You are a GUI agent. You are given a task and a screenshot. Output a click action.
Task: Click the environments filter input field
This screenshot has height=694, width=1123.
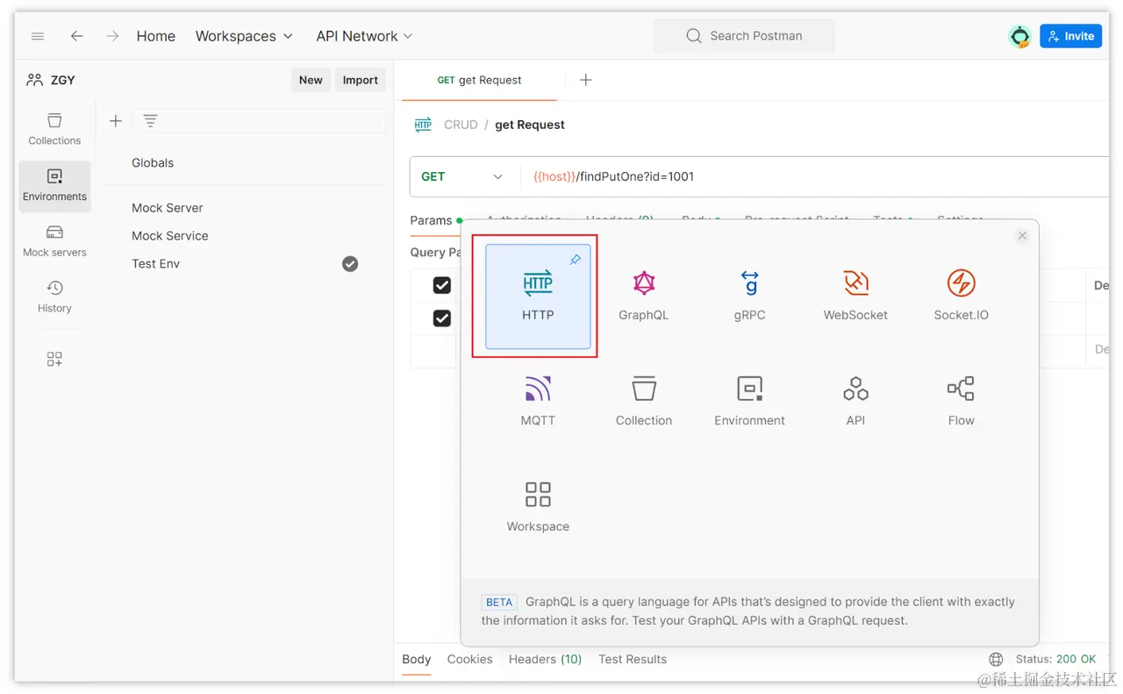pos(259,121)
